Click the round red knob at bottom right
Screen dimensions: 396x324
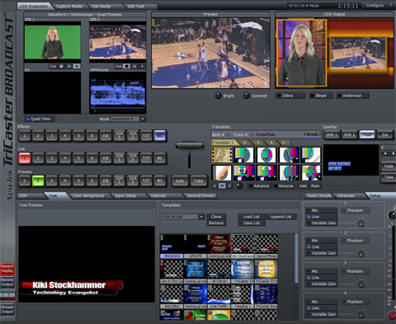392,315
